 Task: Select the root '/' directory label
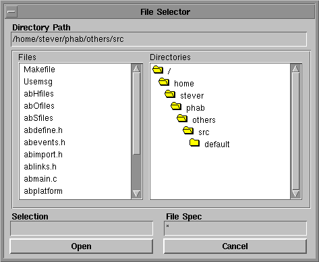(169, 71)
